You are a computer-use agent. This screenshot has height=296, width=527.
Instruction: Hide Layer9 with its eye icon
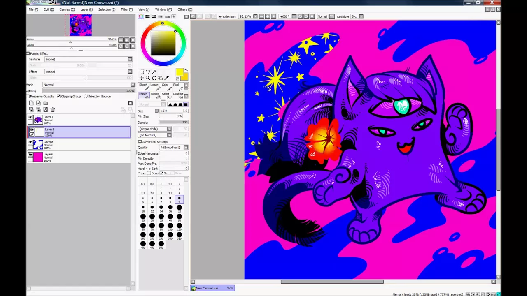coord(31,130)
